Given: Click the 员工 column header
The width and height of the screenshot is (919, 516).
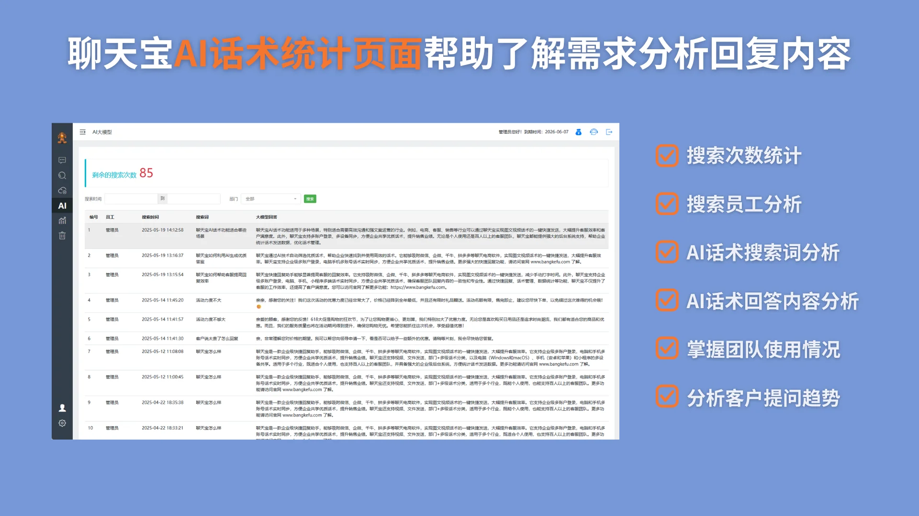Looking at the screenshot, I should point(110,217).
